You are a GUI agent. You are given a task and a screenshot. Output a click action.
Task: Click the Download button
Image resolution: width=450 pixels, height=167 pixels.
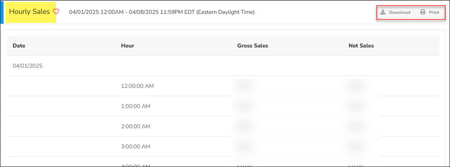pyautogui.click(x=395, y=12)
